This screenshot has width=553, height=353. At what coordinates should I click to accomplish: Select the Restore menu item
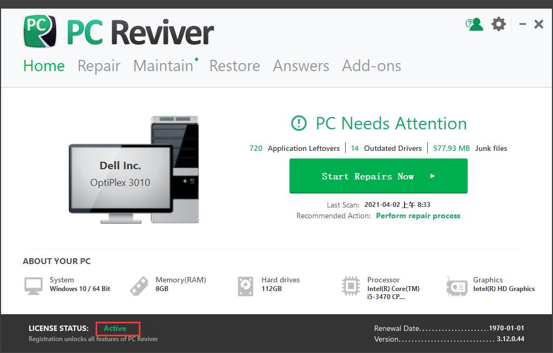click(x=234, y=66)
